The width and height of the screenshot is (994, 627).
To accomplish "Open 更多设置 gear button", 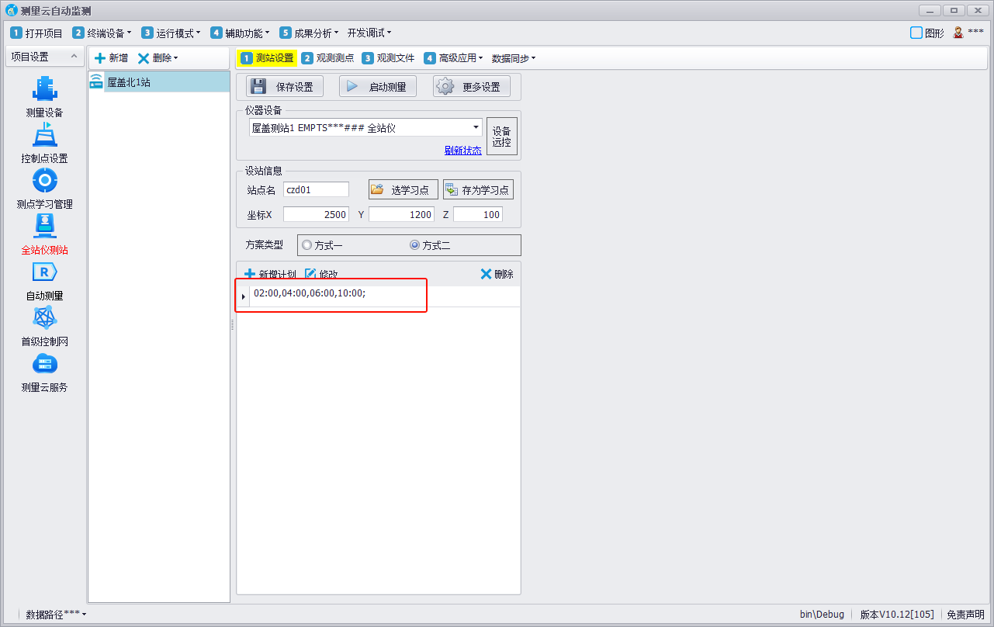I will click(x=471, y=87).
